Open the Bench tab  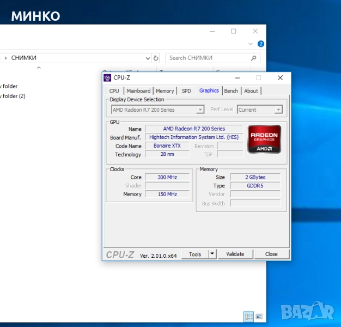tap(231, 91)
